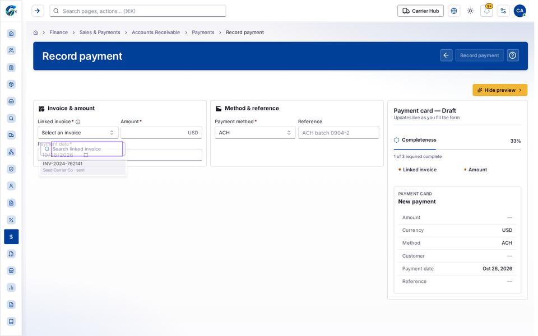
Task: Go to Sales & Payments breadcrumb
Action: tap(100, 32)
